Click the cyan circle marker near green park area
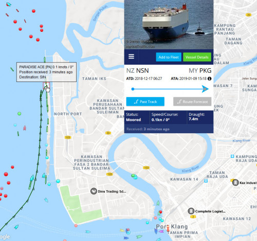The height and width of the screenshot is (241, 257). [58, 181]
